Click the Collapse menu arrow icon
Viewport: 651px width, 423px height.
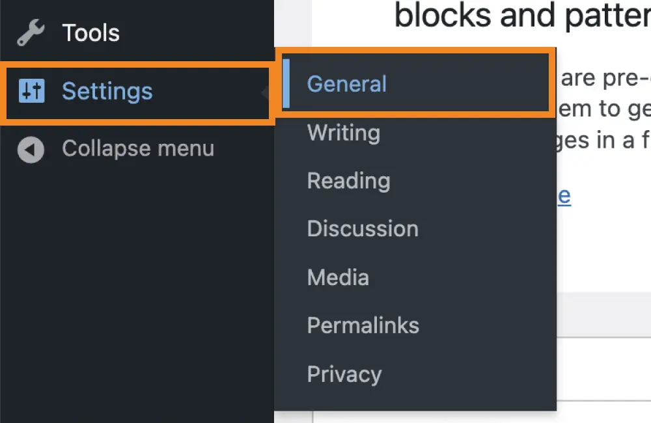click(31, 149)
